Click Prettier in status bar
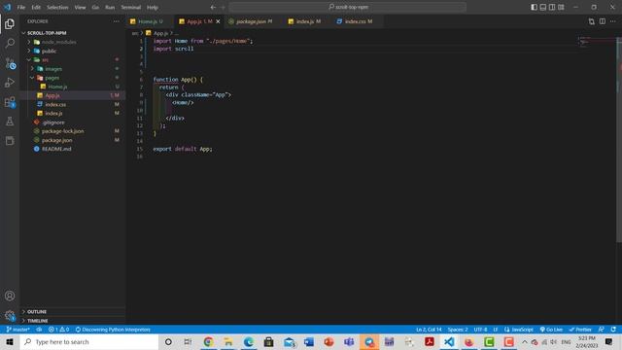Viewport: 622px width, 350px height. click(x=580, y=330)
